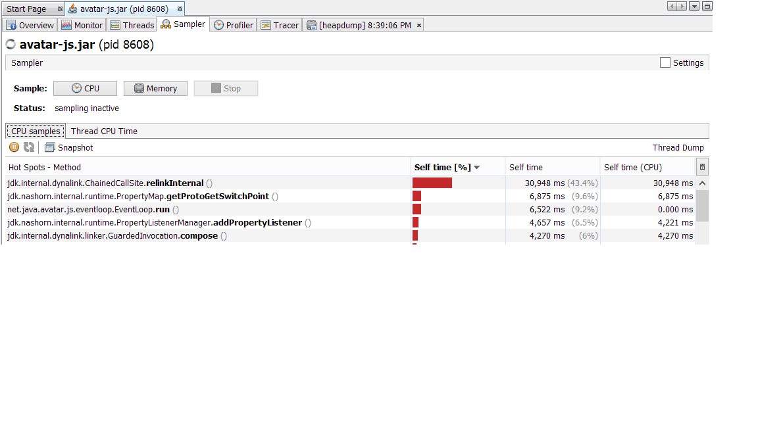Image resolution: width=758 pixels, height=426 pixels.
Task: Open the Monitor tab
Action: pos(82,25)
